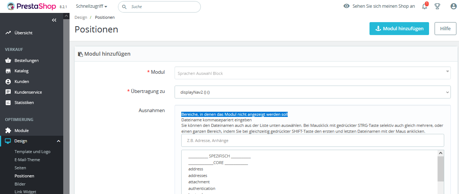Click the Modul hinzufügen button

[399, 28]
